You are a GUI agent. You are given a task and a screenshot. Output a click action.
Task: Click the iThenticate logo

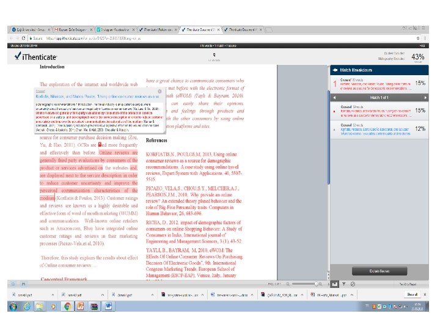(x=35, y=56)
